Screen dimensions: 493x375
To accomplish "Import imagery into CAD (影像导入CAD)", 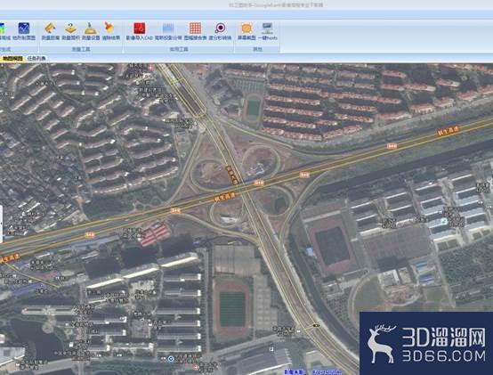I will pos(140,32).
